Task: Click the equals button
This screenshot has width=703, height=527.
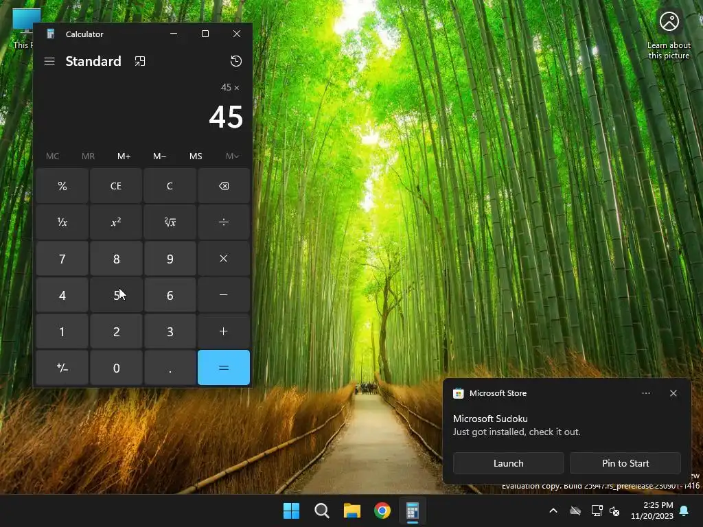Action: (224, 368)
